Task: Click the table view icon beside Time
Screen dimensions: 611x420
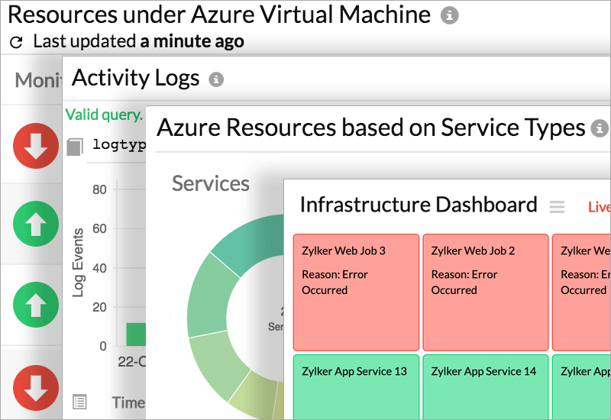Action: point(80,402)
